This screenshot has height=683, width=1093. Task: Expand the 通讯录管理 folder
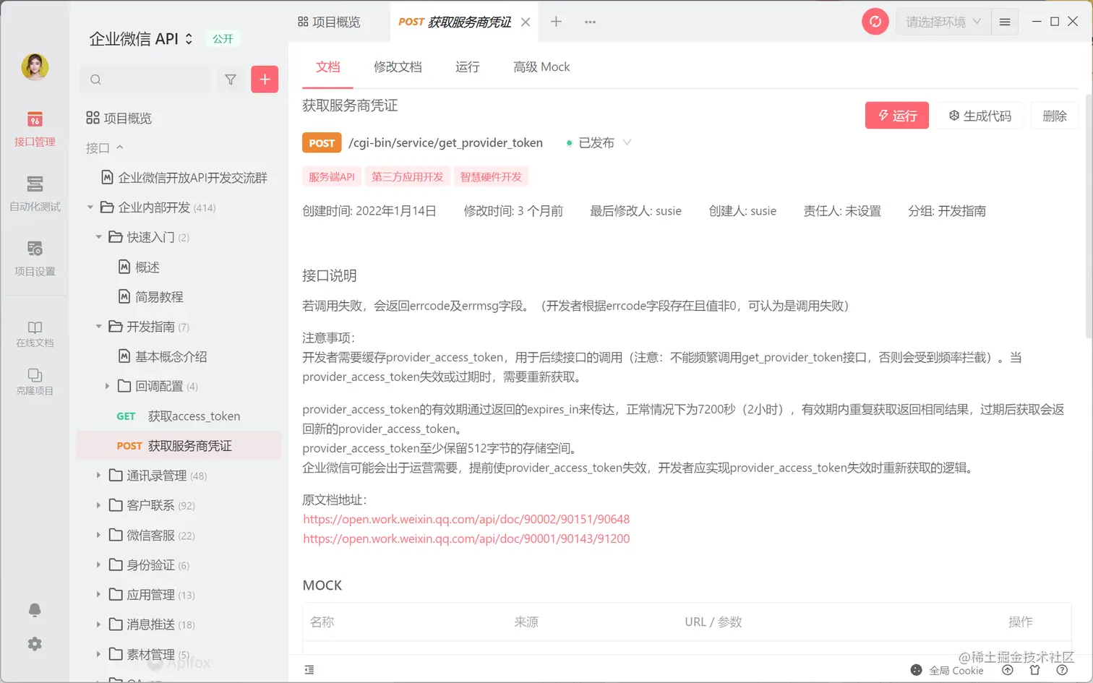pos(98,476)
